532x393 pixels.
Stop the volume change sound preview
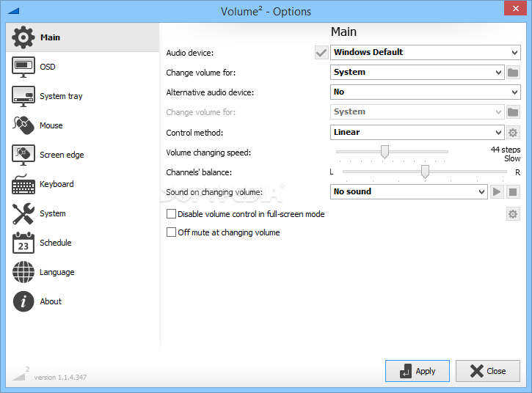pyautogui.click(x=513, y=192)
